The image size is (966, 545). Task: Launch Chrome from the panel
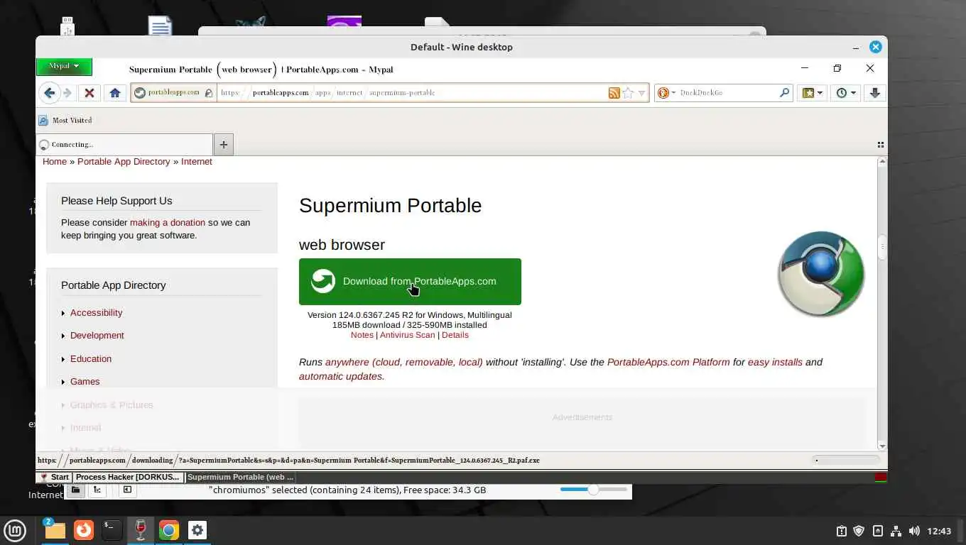(x=169, y=530)
